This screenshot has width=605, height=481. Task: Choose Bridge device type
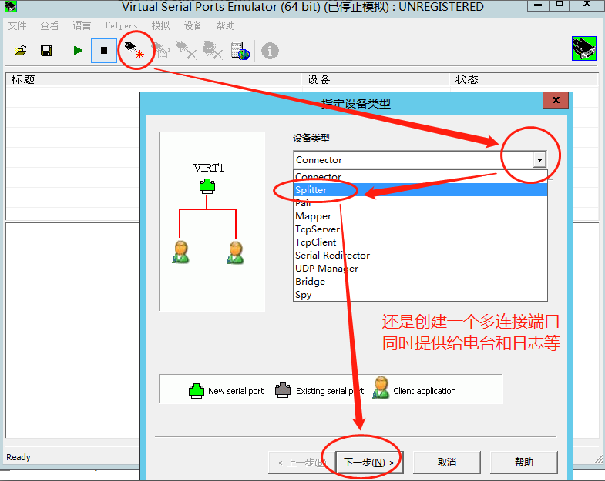click(420, 282)
